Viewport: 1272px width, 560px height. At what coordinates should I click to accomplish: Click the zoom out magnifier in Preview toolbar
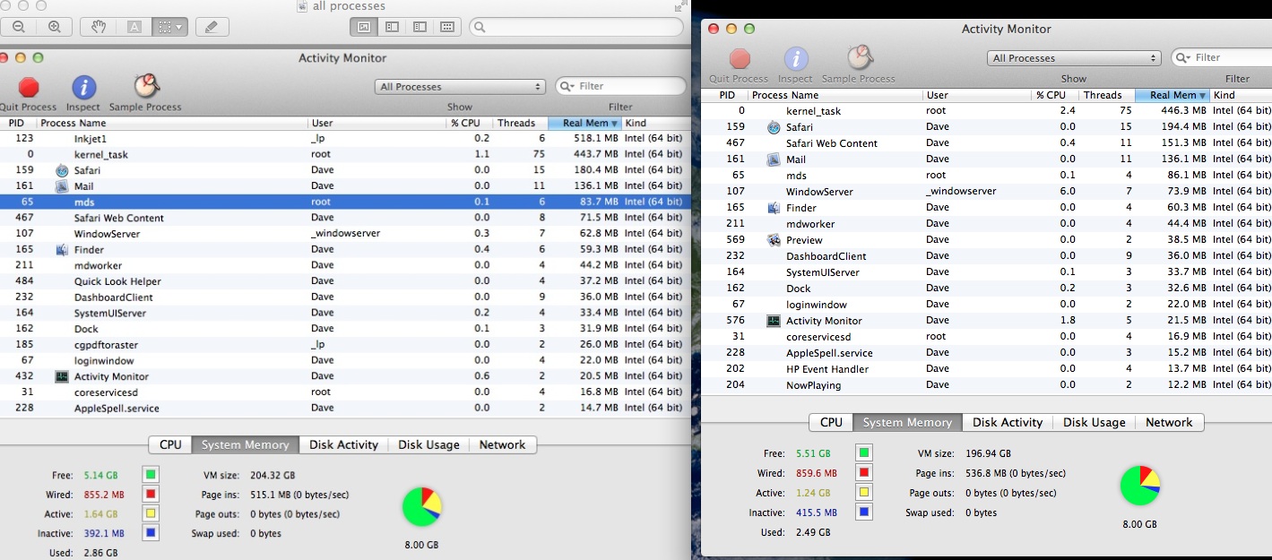click(x=18, y=27)
